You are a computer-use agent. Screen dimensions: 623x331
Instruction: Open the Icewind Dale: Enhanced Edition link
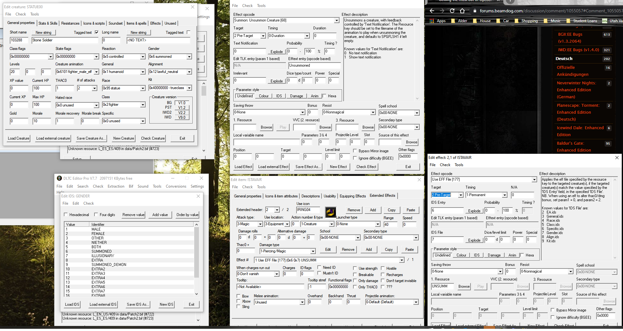click(x=580, y=131)
